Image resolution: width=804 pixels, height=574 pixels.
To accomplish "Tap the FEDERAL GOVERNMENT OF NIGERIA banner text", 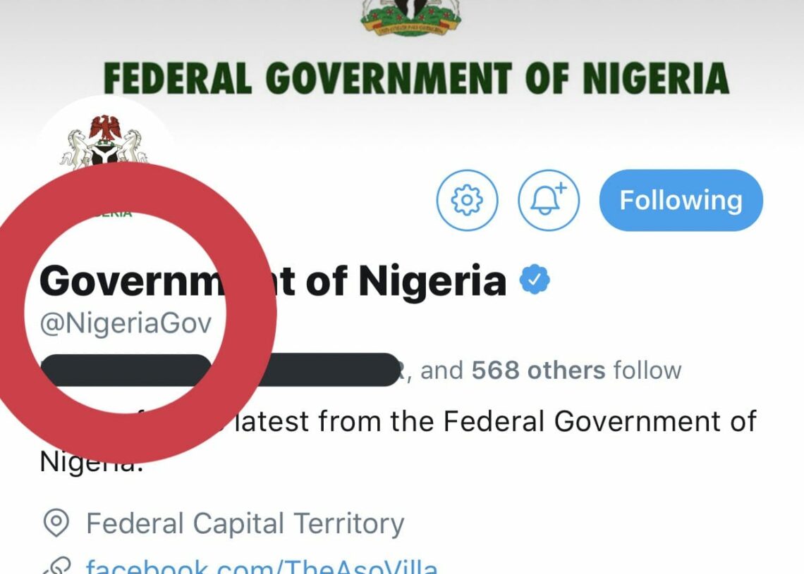I will coord(416,78).
